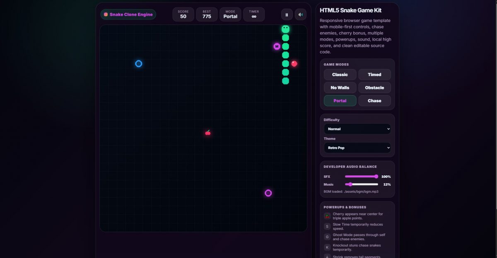Click the snake's tail segment
This screenshot has width=497, height=258.
pyautogui.click(x=285, y=81)
